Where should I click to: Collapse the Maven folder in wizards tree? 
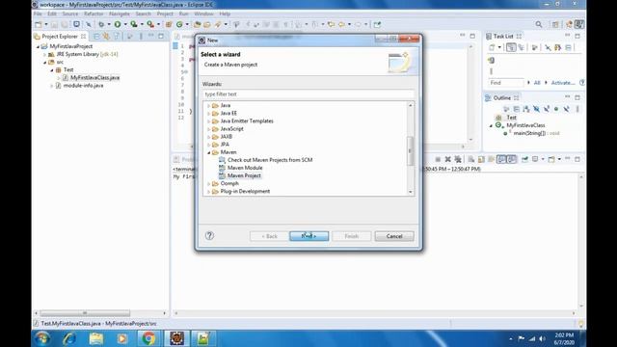[208, 152]
